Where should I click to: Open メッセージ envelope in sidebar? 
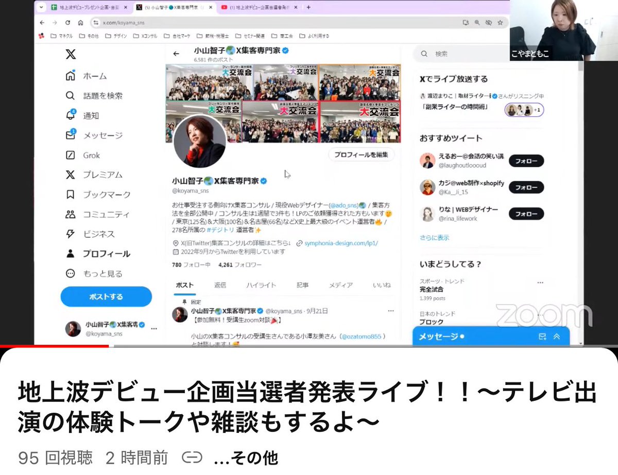94,135
